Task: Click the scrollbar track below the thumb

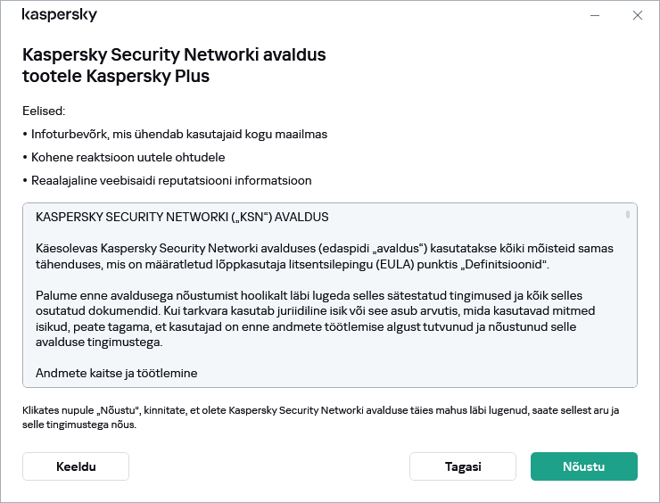Action: 628,303
